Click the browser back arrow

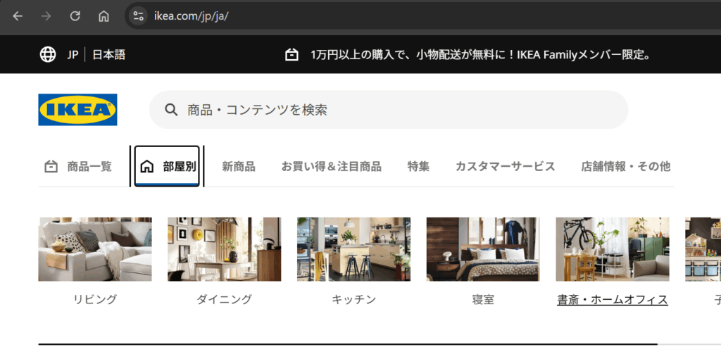click(18, 16)
